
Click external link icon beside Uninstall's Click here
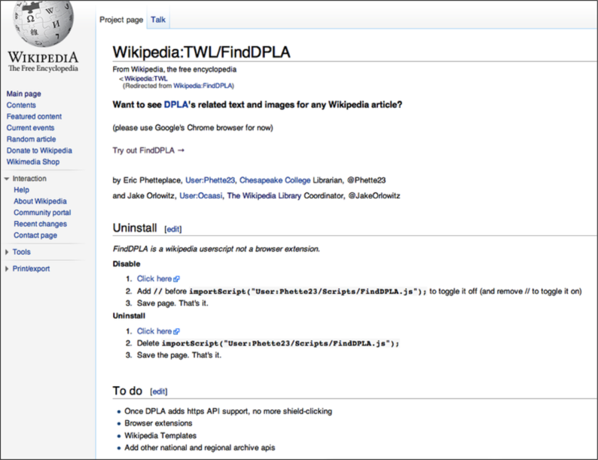point(176,331)
